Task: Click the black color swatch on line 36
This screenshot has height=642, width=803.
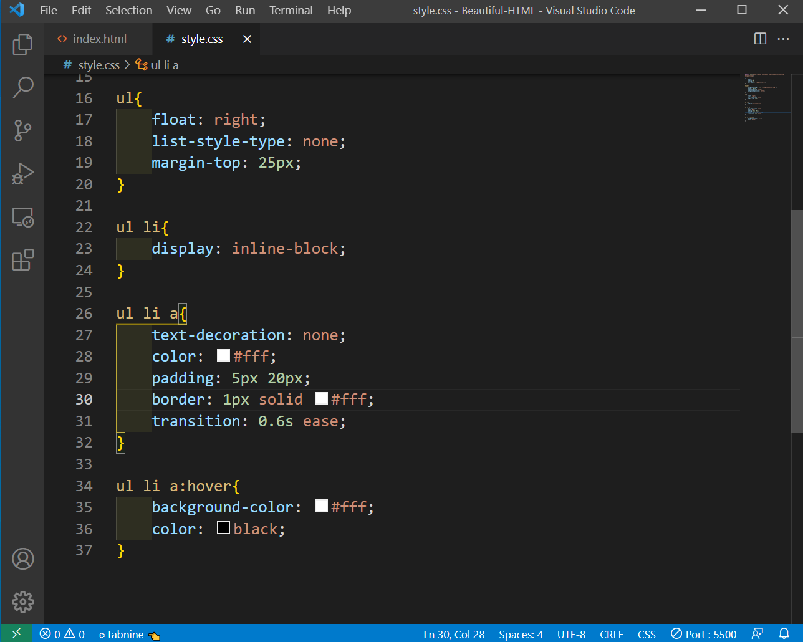Action: [x=223, y=528]
